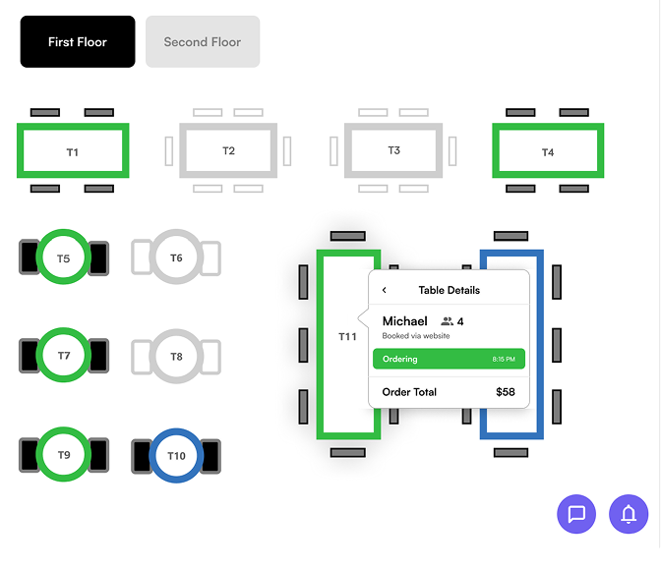Click the guests count people icon
Screen dimensions: 661x569
[447, 321]
